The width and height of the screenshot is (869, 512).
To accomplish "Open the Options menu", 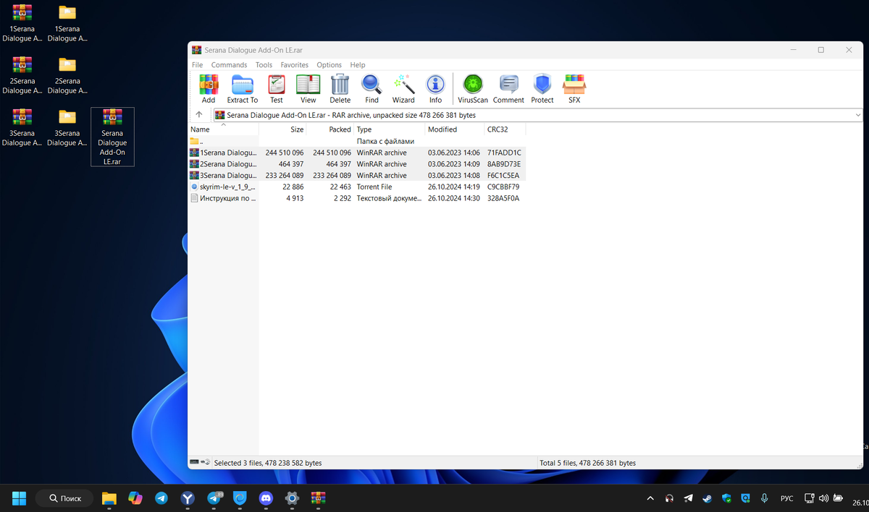I will pyautogui.click(x=329, y=65).
